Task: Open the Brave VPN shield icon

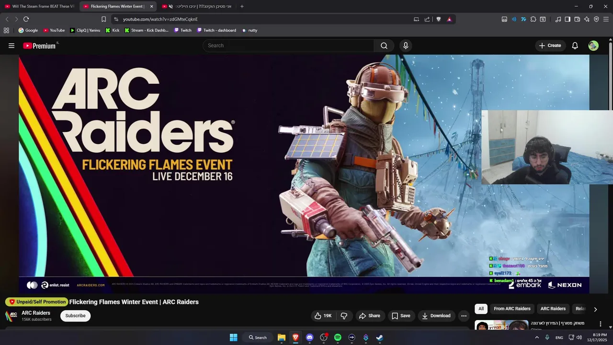Action: (596, 19)
